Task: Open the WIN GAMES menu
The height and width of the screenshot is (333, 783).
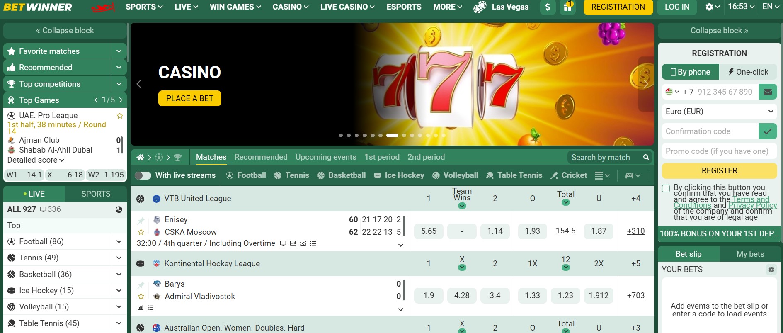Action: (235, 7)
